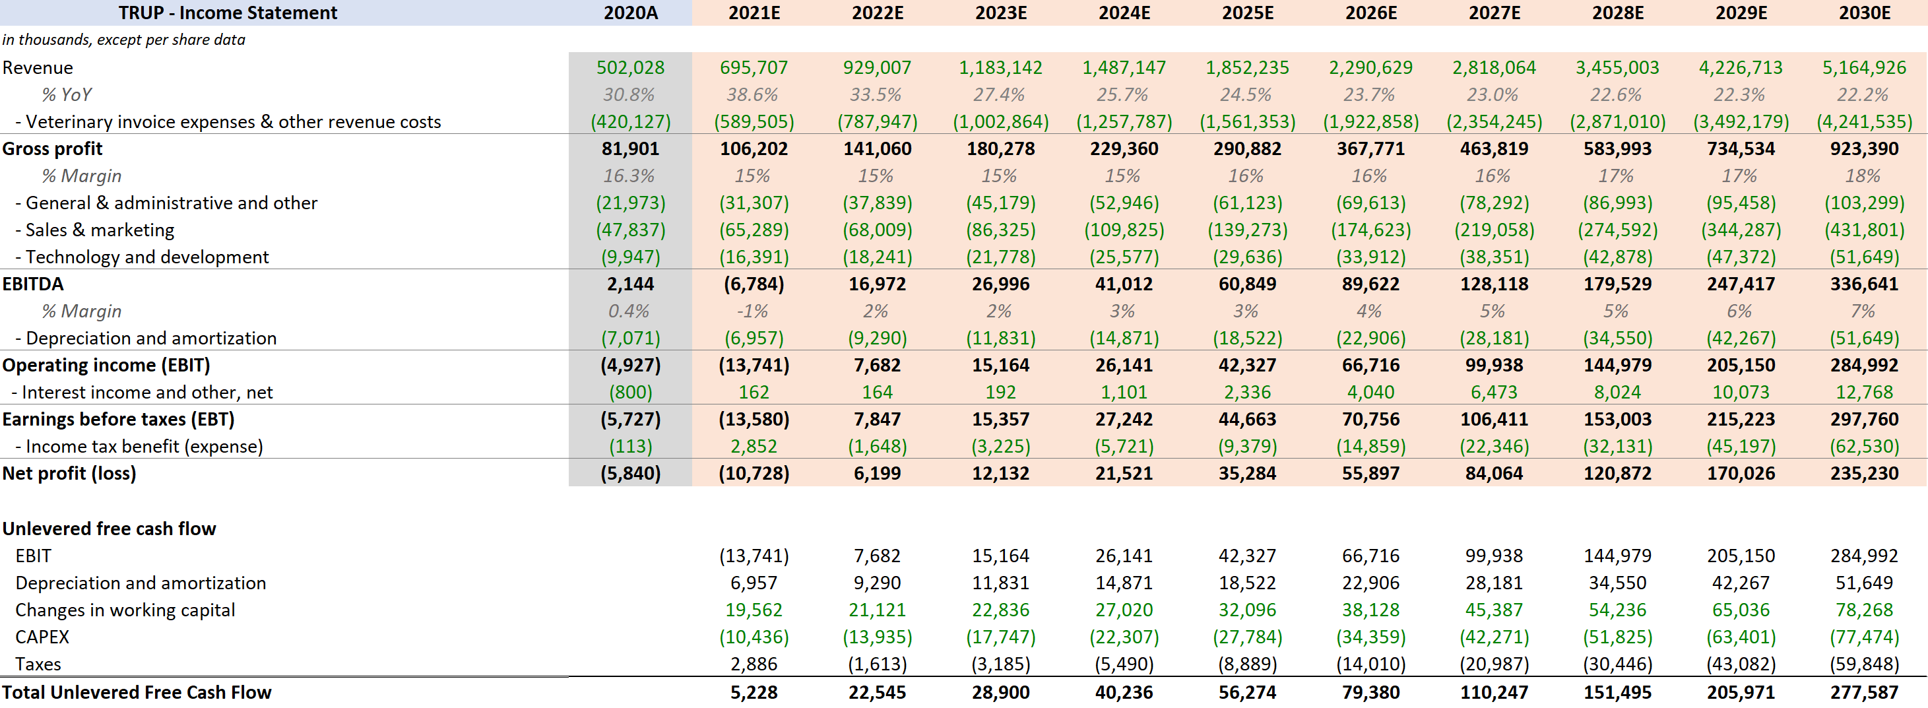Select the Sales & marketing row label

point(94,229)
